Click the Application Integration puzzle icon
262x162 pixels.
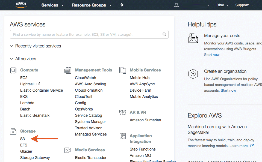123,136
